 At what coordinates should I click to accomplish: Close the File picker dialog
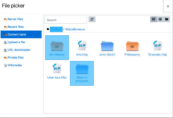coord(168,6)
